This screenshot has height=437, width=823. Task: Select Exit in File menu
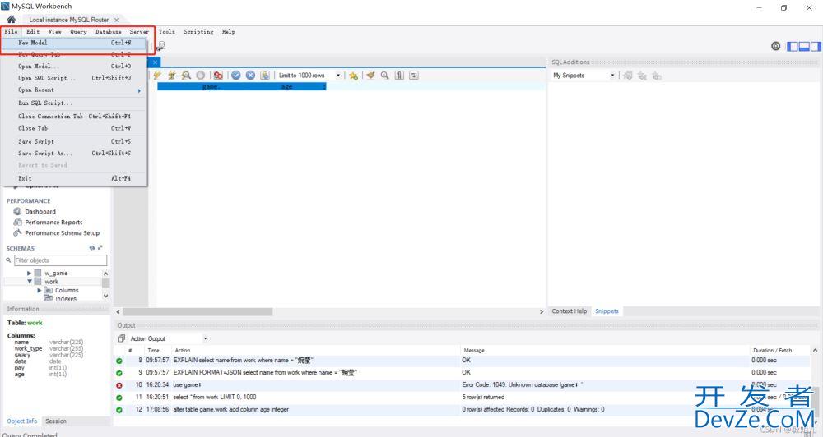pyautogui.click(x=74, y=178)
